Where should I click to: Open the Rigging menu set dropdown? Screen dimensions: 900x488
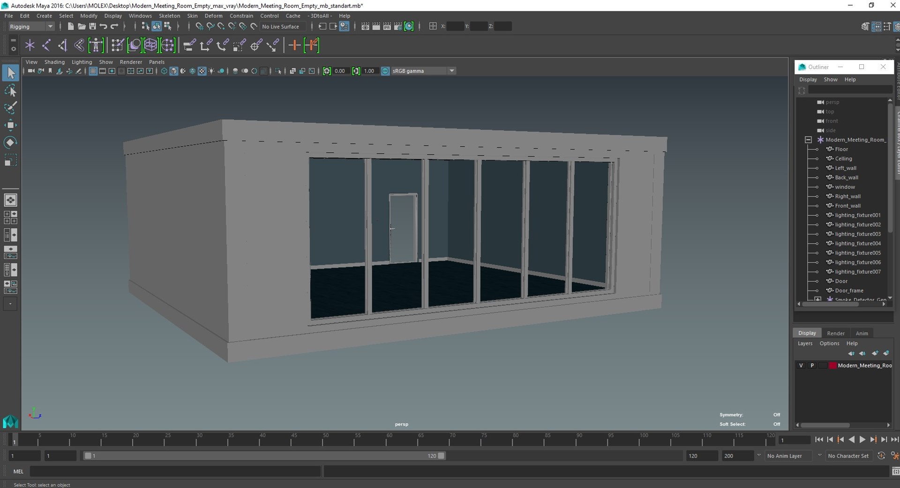point(31,27)
